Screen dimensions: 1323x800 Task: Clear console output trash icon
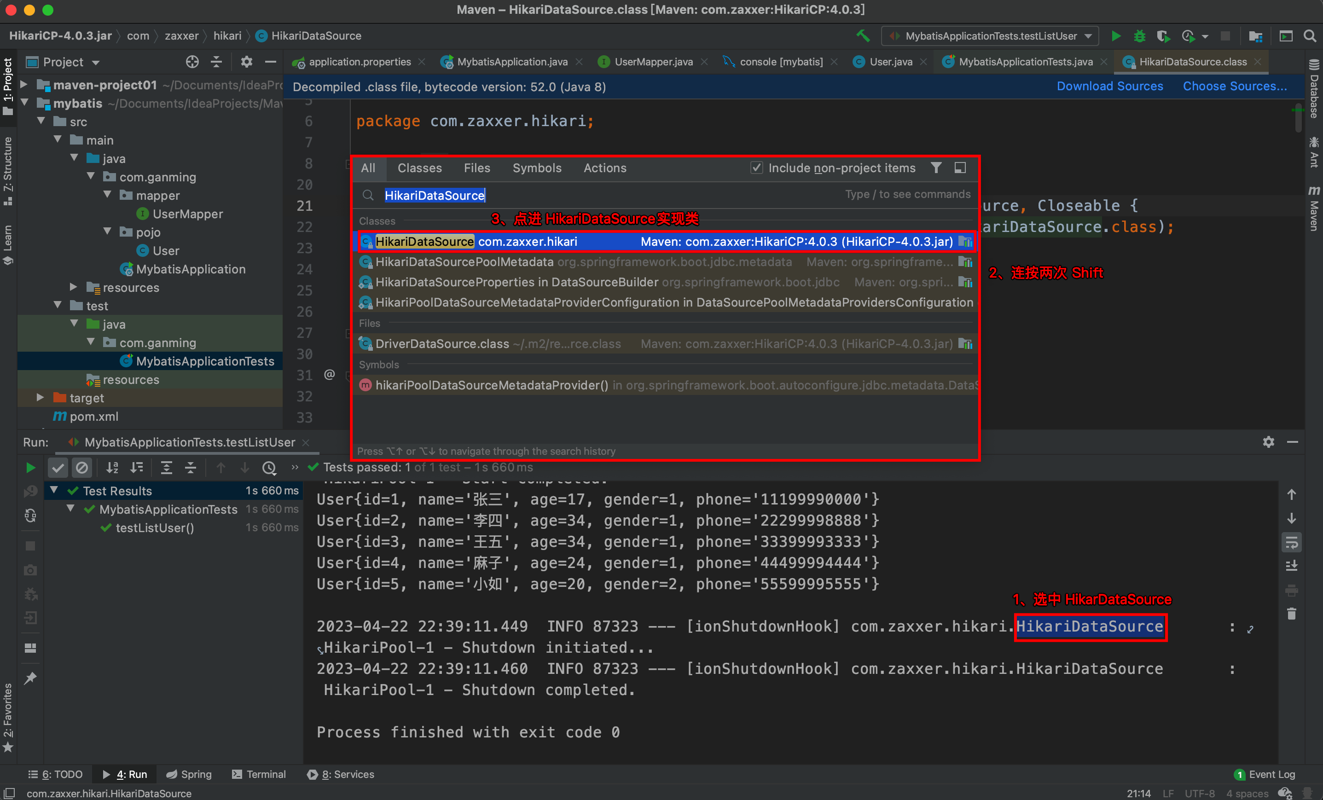pyautogui.click(x=1291, y=614)
